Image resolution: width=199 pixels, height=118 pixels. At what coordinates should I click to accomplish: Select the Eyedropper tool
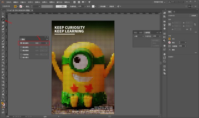click(x=3, y=75)
